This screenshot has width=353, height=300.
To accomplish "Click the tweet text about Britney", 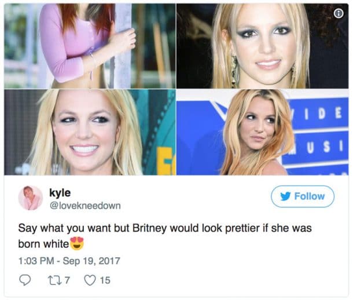I will point(165,236).
